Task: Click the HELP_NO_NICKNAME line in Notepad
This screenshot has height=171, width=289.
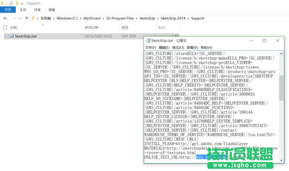Action: coord(186,99)
